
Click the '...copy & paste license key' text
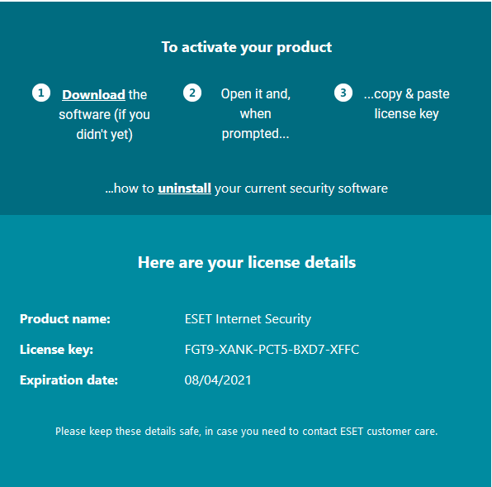click(407, 103)
